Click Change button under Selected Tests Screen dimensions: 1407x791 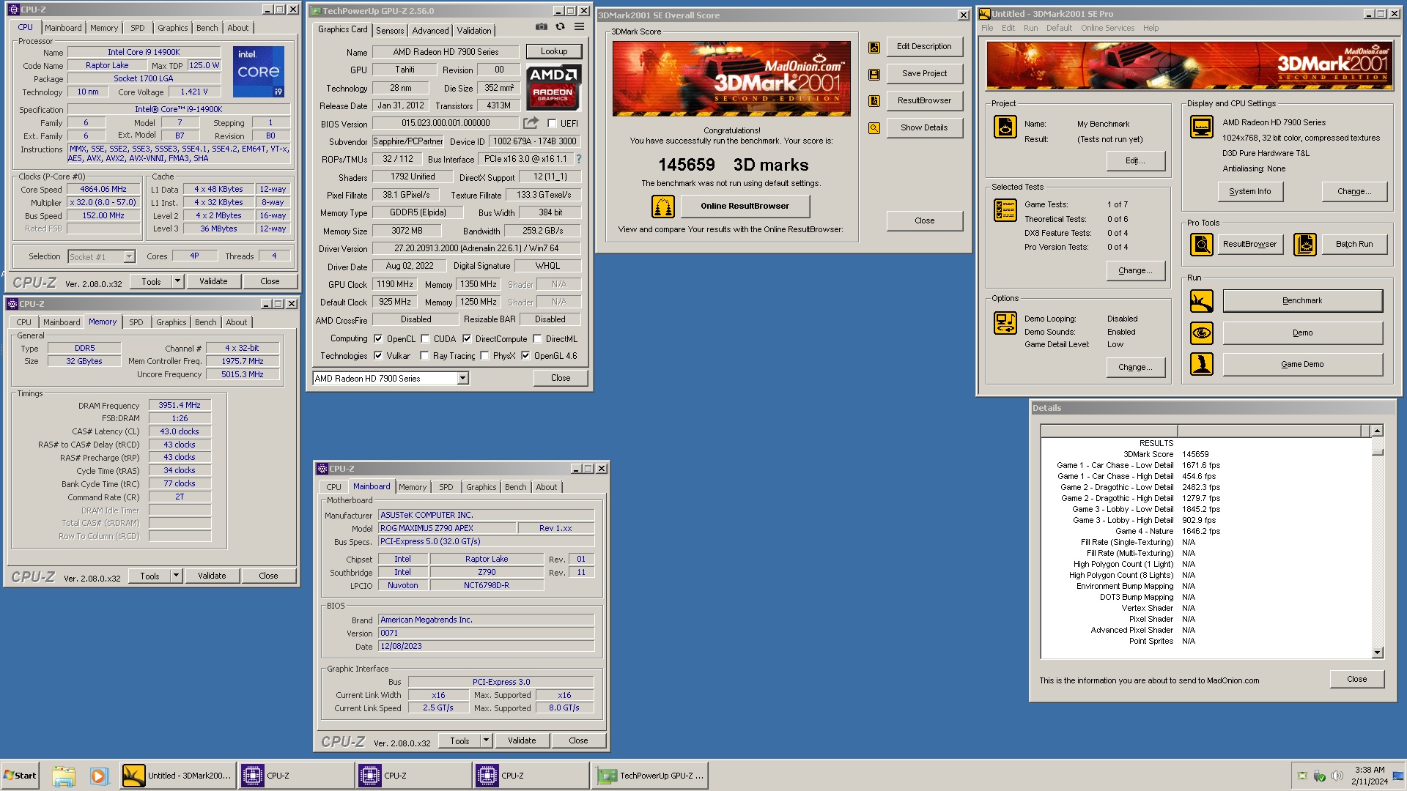pos(1135,271)
